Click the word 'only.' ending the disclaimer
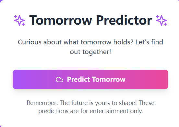 pos(137,111)
